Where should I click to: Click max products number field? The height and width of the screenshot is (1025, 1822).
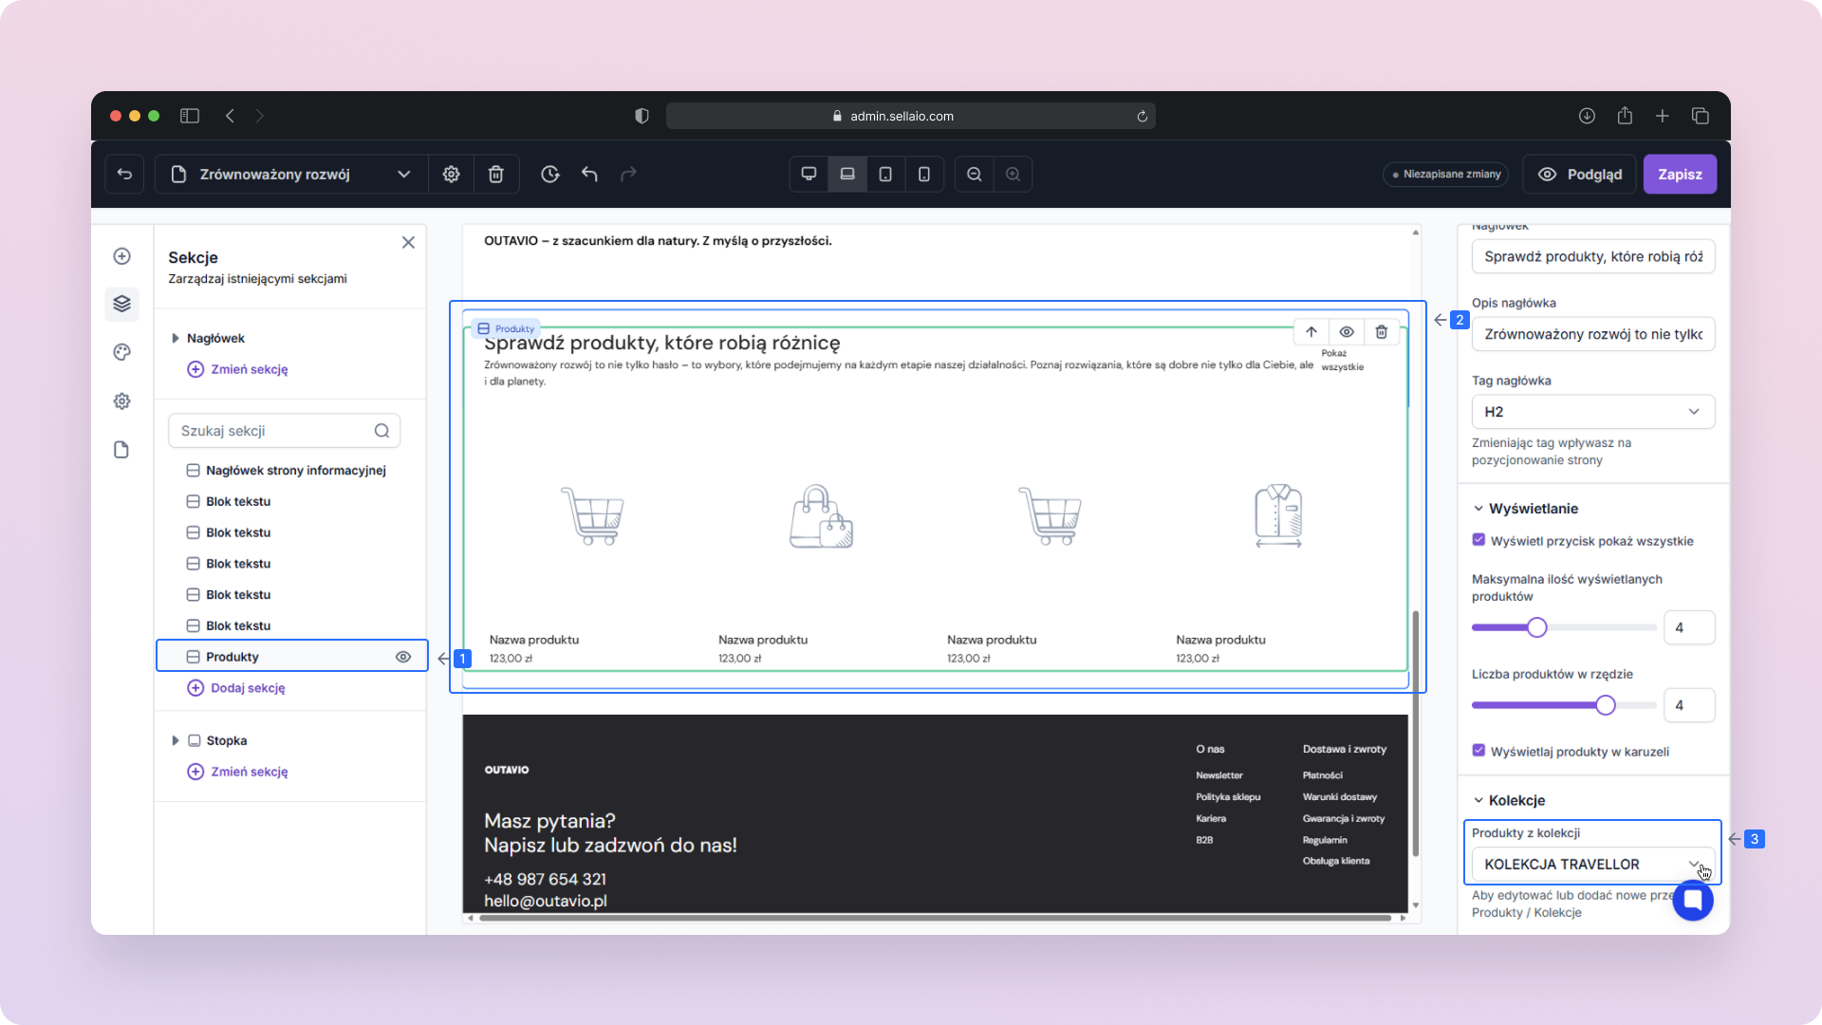pos(1689,627)
